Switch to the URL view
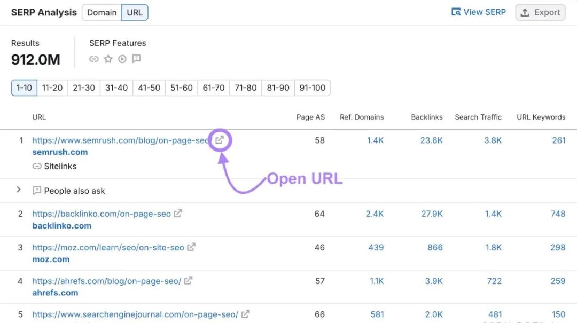 pyautogui.click(x=135, y=12)
